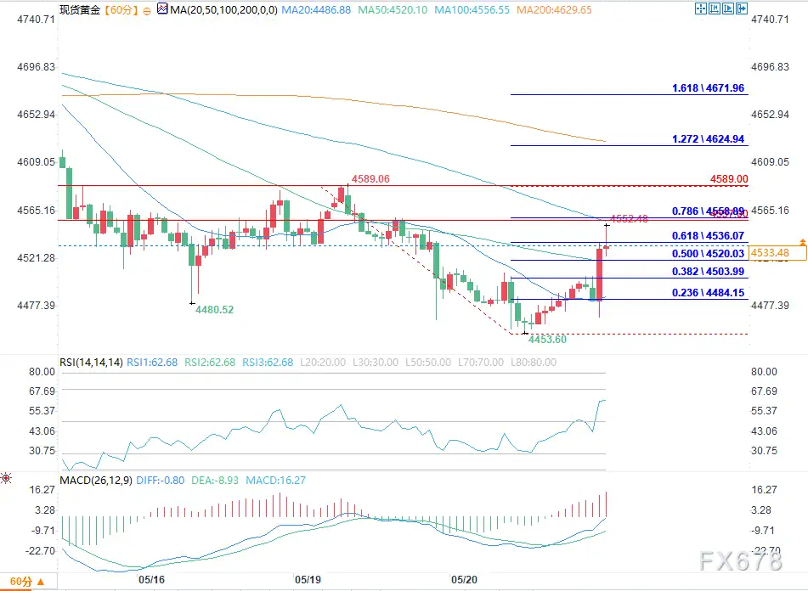This screenshot has width=808, height=591.
Task: Toggle the MA20 line label
Action: click(x=316, y=10)
